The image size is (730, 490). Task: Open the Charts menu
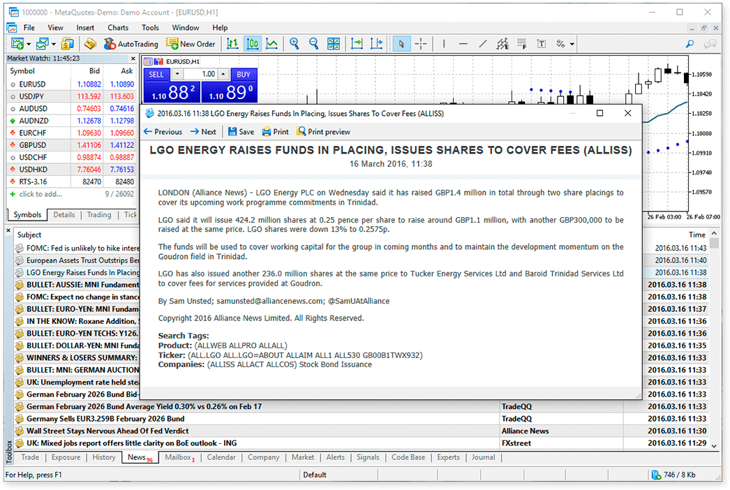118,27
